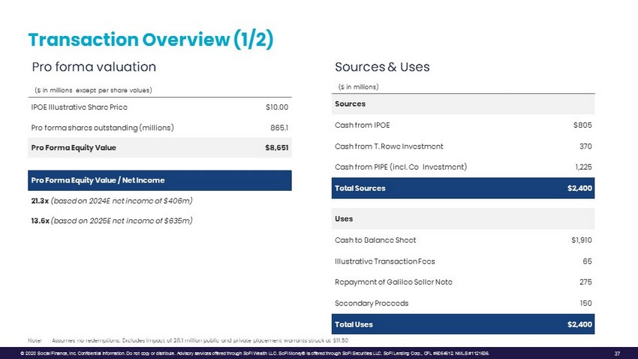
Task: Click the Illustrative Transaction Fees row
Action: point(463,261)
